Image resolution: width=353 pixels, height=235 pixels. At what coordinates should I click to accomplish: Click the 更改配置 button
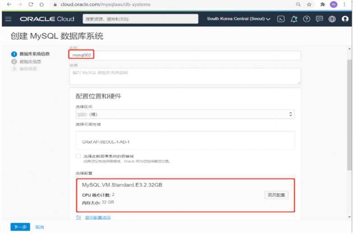click(x=276, y=195)
